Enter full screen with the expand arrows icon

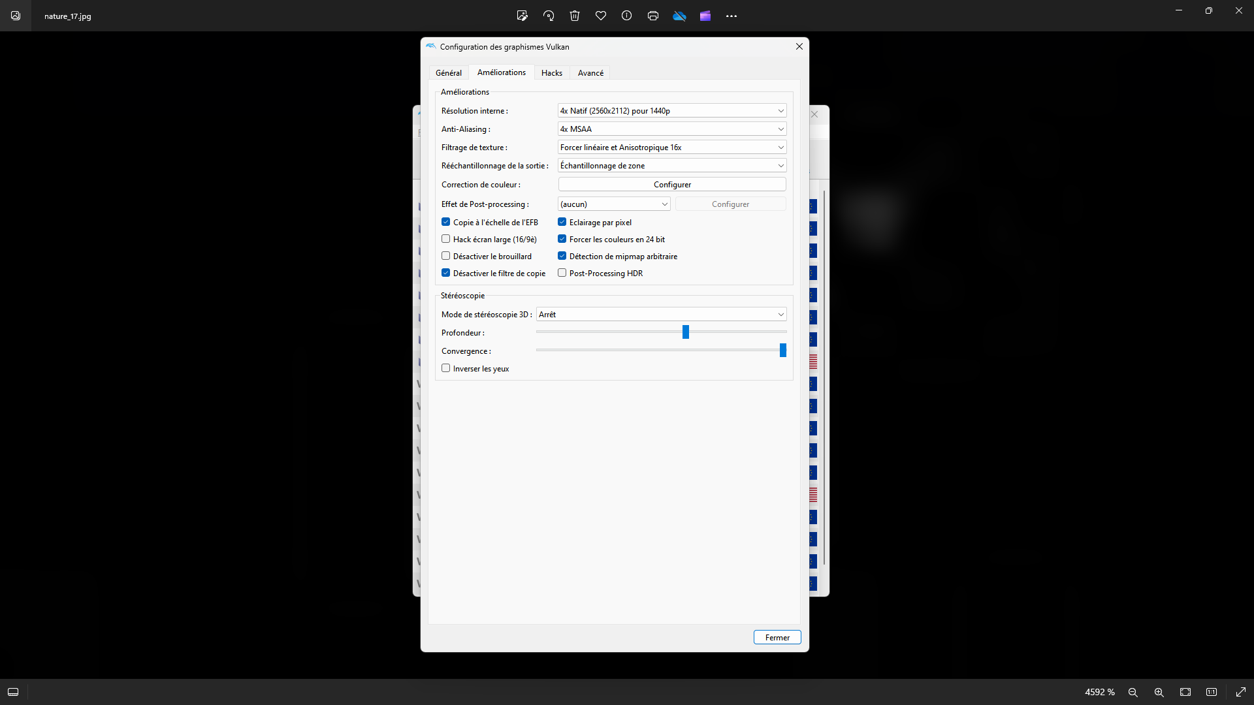(x=1241, y=692)
